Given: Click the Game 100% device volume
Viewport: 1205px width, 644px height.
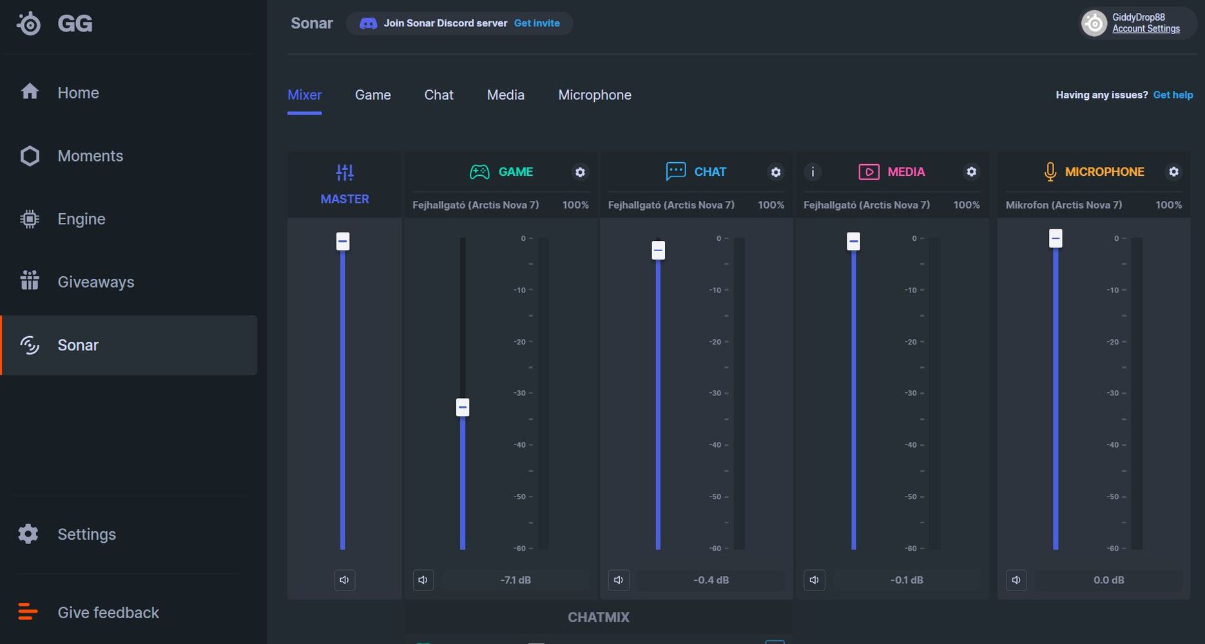Looking at the screenshot, I should click(575, 205).
